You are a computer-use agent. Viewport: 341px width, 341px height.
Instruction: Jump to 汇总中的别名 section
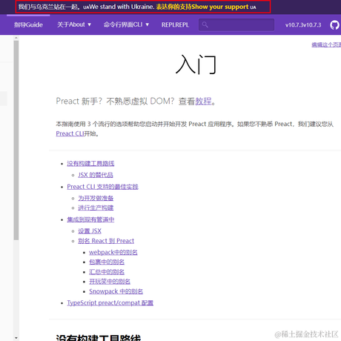(x=107, y=272)
